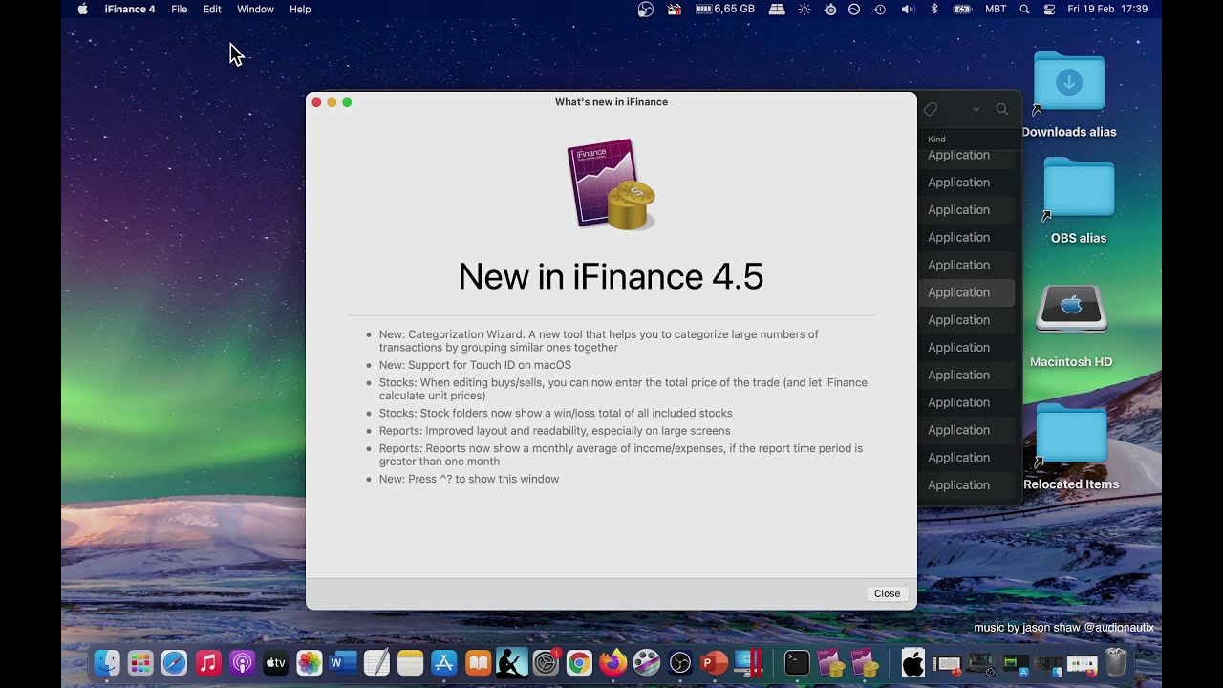
Task: Open the OBS alias folder on desktop
Action: tap(1079, 187)
